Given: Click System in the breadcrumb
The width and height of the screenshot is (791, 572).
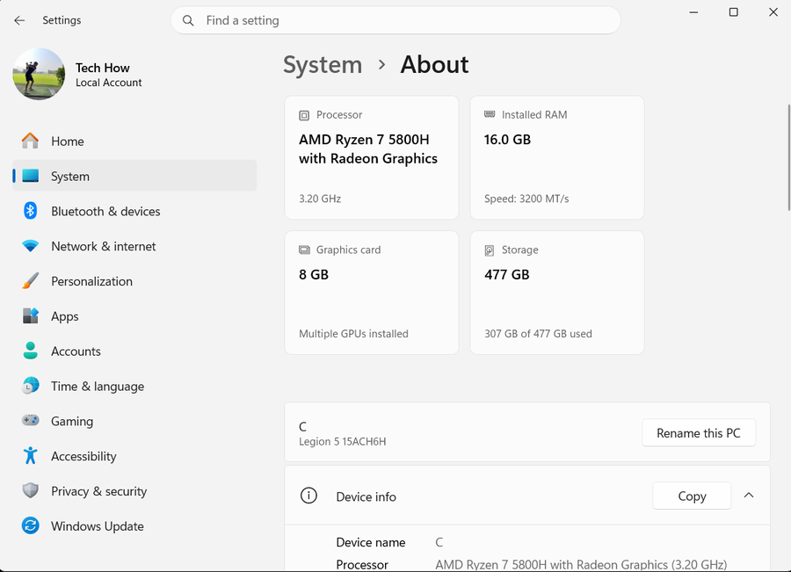Looking at the screenshot, I should (x=323, y=65).
